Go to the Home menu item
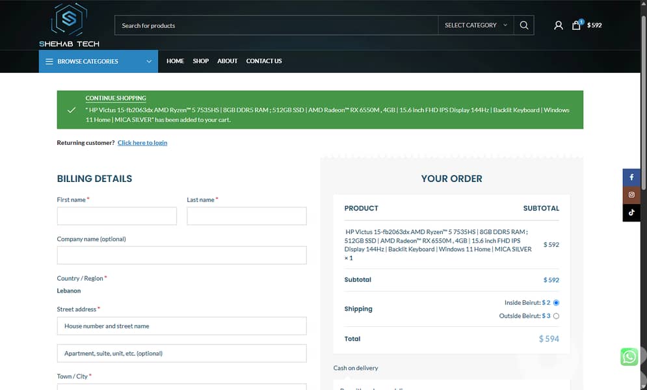The image size is (647, 390). tap(176, 61)
